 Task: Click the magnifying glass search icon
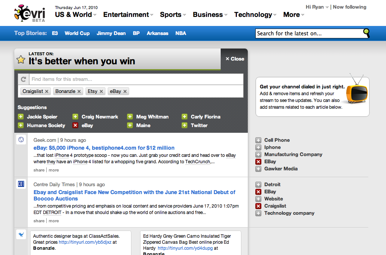(366, 33)
